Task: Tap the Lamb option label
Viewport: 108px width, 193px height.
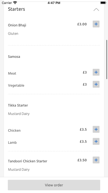Action: (12, 143)
